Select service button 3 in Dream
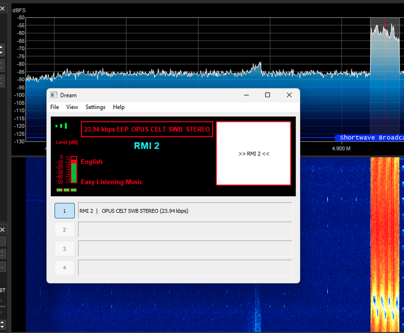The width and height of the screenshot is (404, 333). (x=65, y=249)
